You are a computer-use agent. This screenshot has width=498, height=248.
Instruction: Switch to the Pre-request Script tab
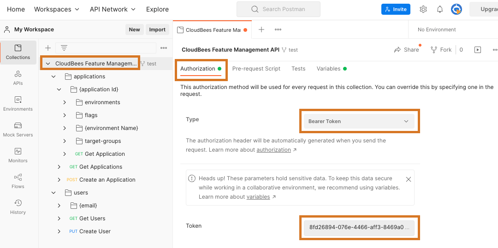click(x=256, y=69)
